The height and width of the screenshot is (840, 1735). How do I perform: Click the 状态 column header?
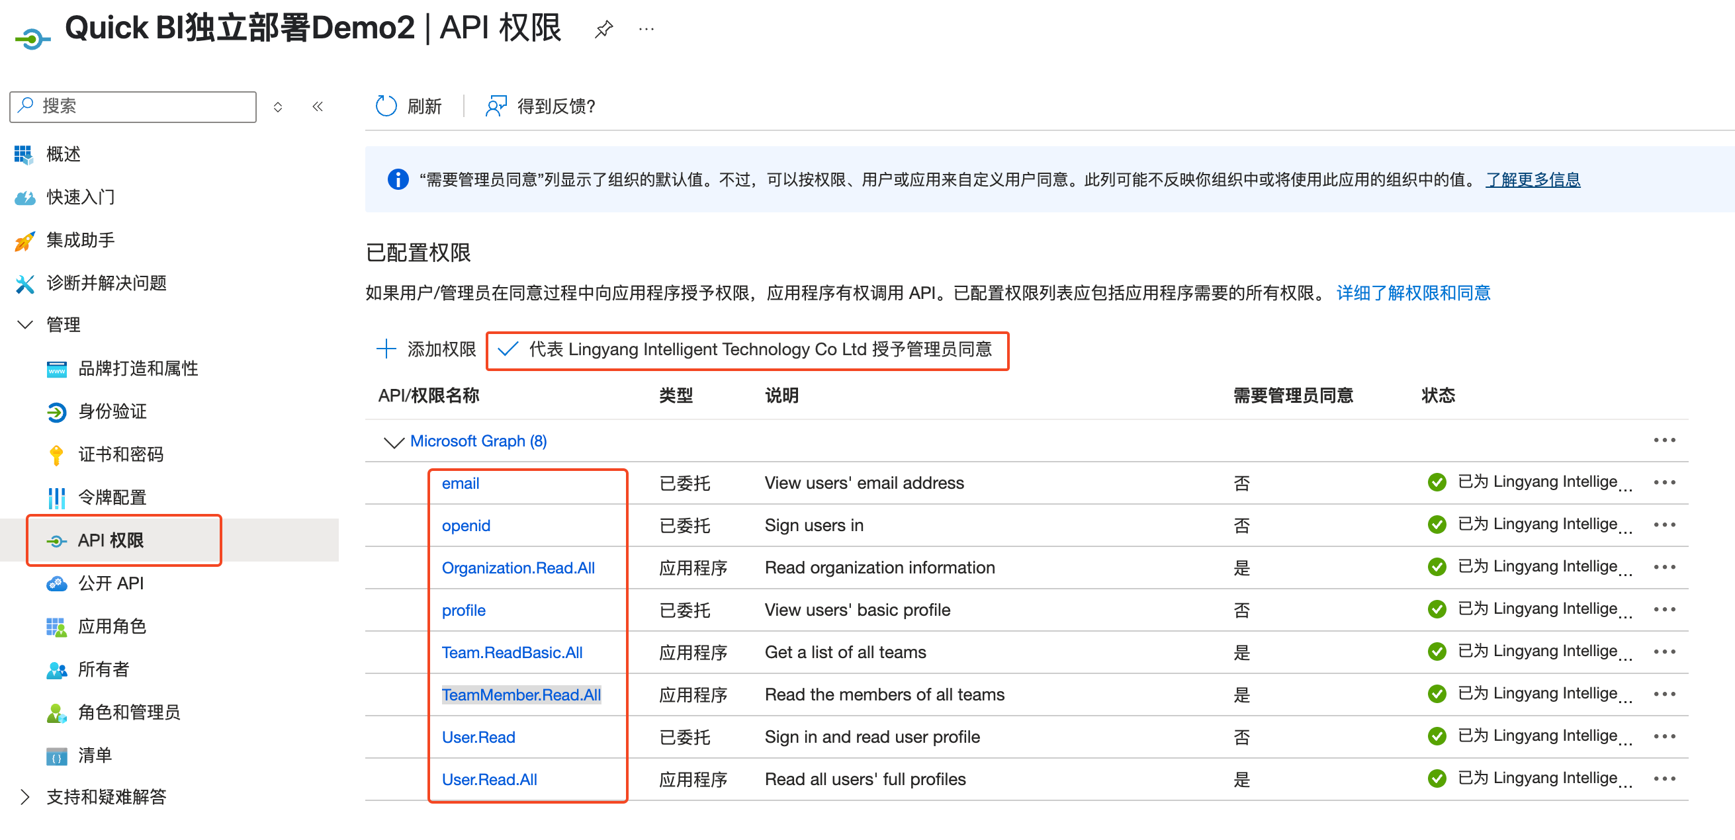click(1438, 395)
